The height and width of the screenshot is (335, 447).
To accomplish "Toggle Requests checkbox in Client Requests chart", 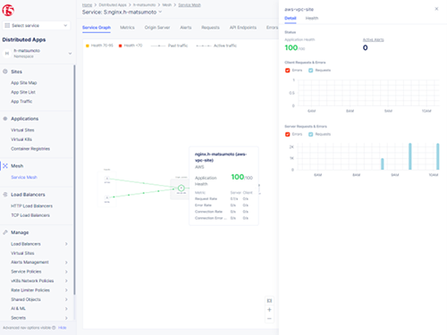I will click(311, 71).
